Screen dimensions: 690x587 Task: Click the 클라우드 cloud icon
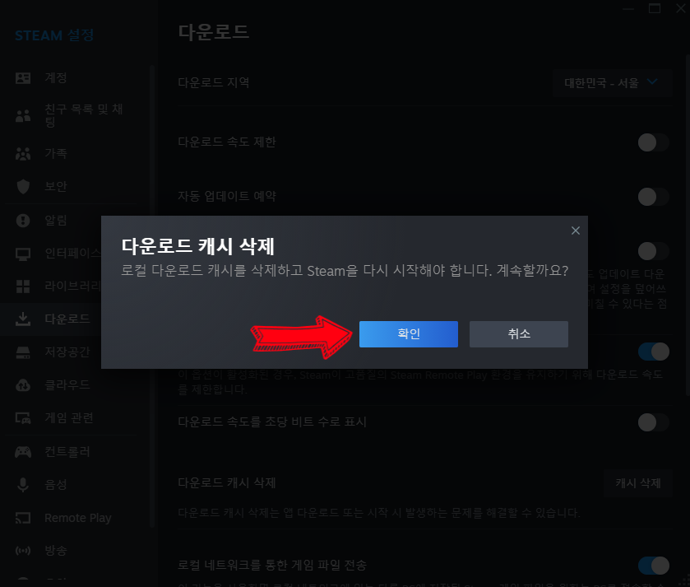point(23,385)
